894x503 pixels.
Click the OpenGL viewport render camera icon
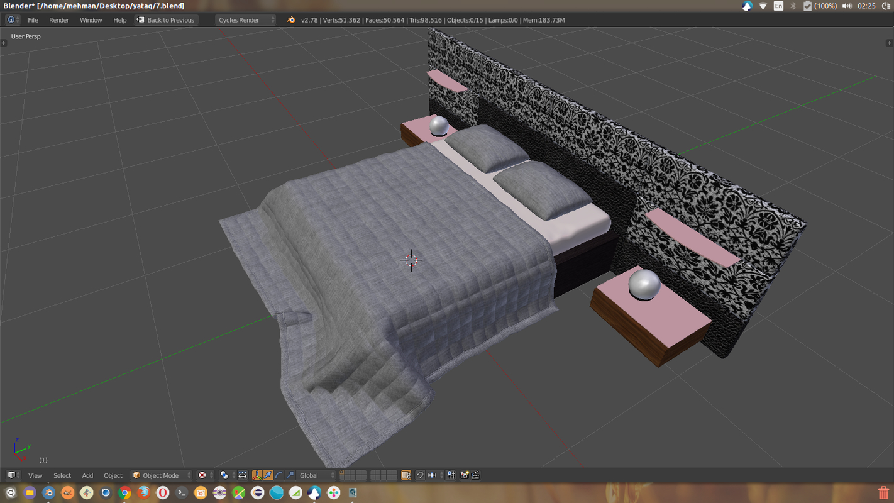point(465,475)
